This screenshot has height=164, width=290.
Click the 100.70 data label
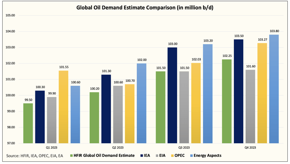pos(130,80)
